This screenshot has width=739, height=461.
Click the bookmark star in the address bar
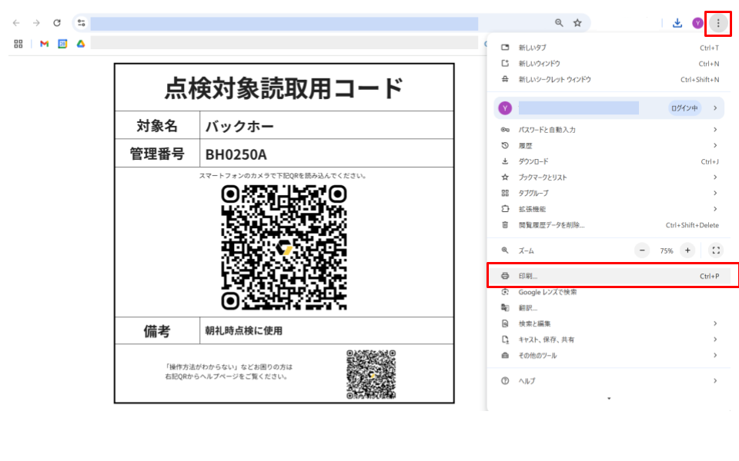point(577,23)
